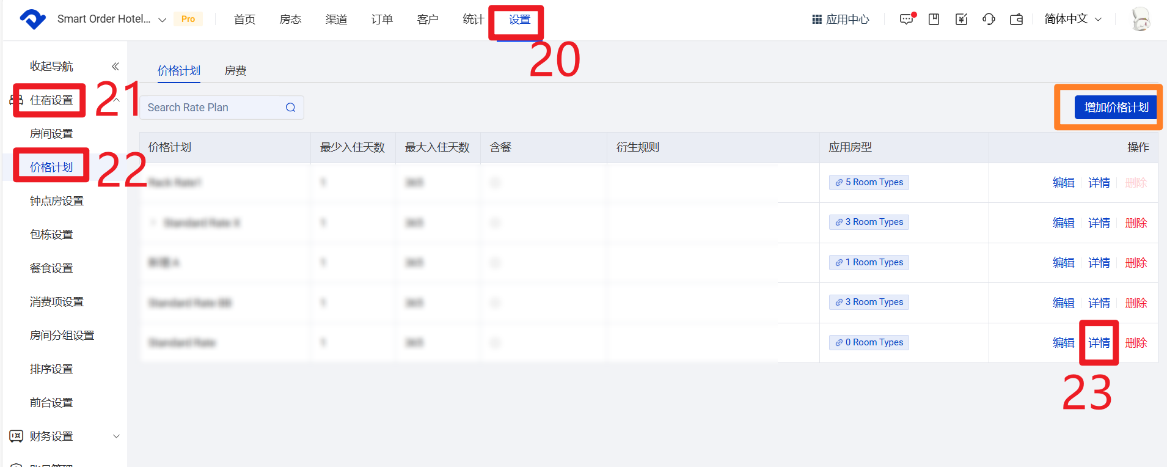Switch to the 房费 tab
The image size is (1167, 467).
[x=235, y=71]
